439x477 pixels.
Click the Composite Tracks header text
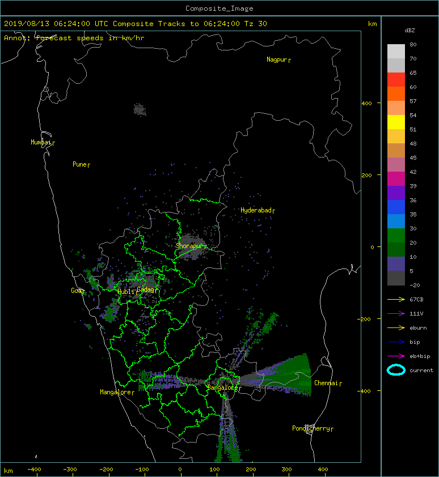pyautogui.click(x=149, y=23)
